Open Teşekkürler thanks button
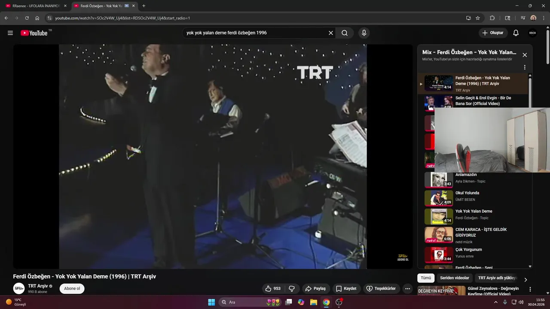This screenshot has width=550, height=309. tap(382, 288)
